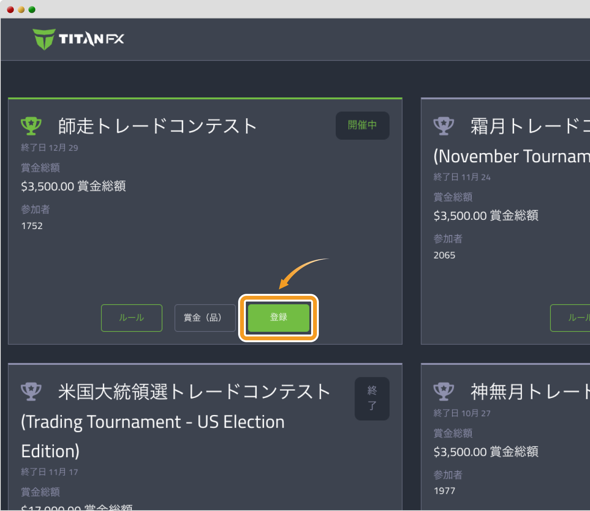This screenshot has height=511, width=590.
Task: Click 終了日 10月 27 text
Action: [462, 413]
